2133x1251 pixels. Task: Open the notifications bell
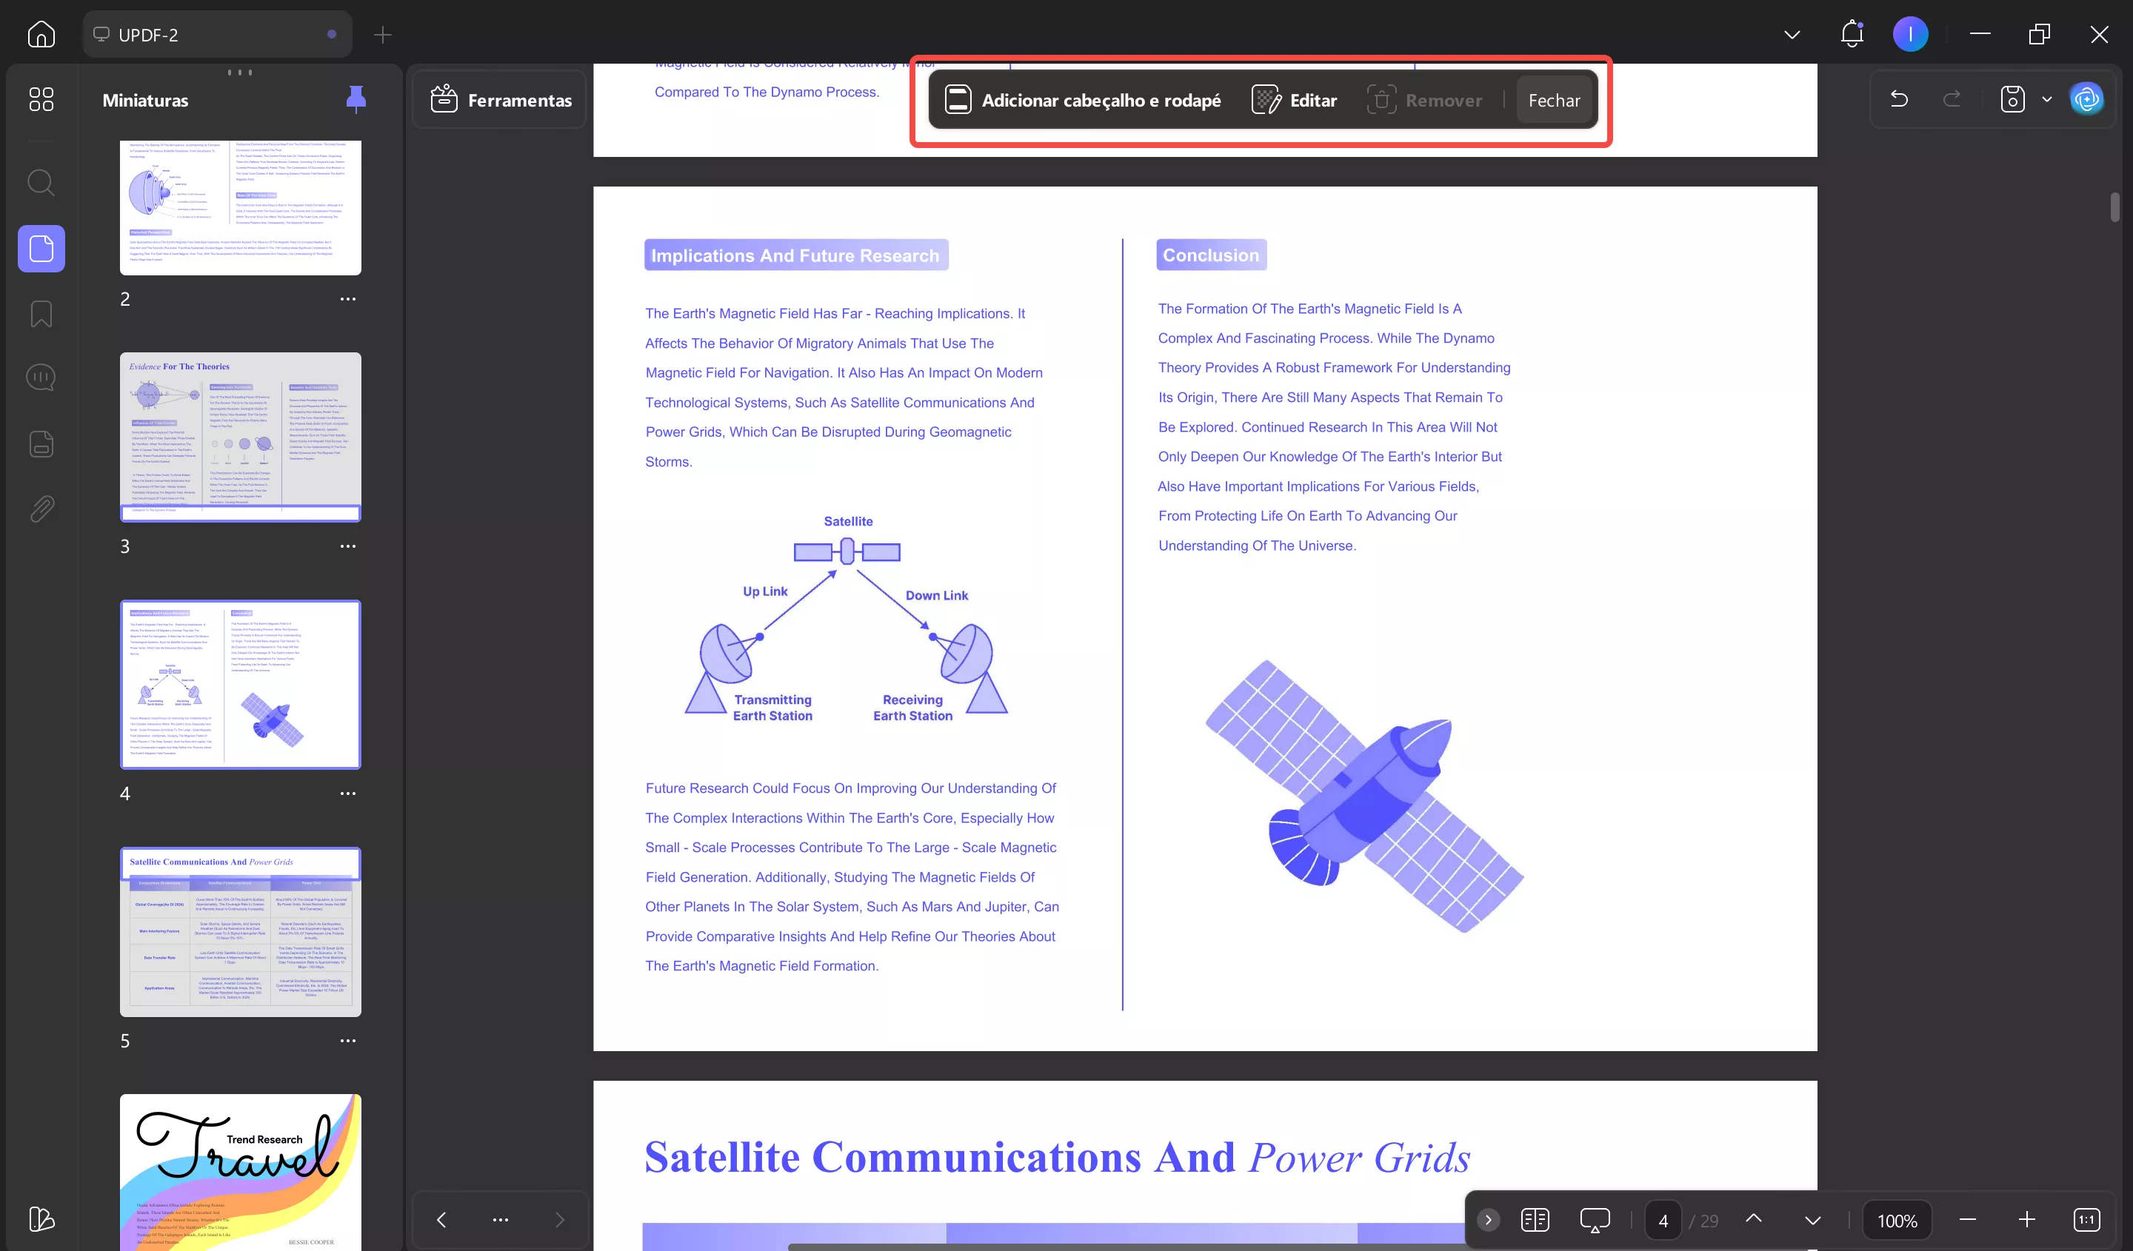pos(1852,34)
